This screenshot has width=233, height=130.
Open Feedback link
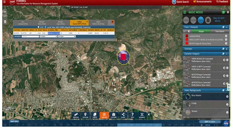pos(222,2)
